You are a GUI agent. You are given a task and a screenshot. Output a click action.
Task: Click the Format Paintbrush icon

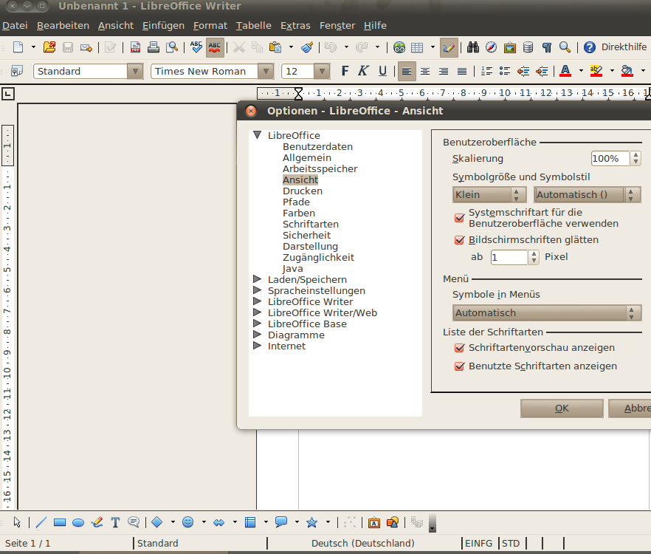[x=307, y=47]
